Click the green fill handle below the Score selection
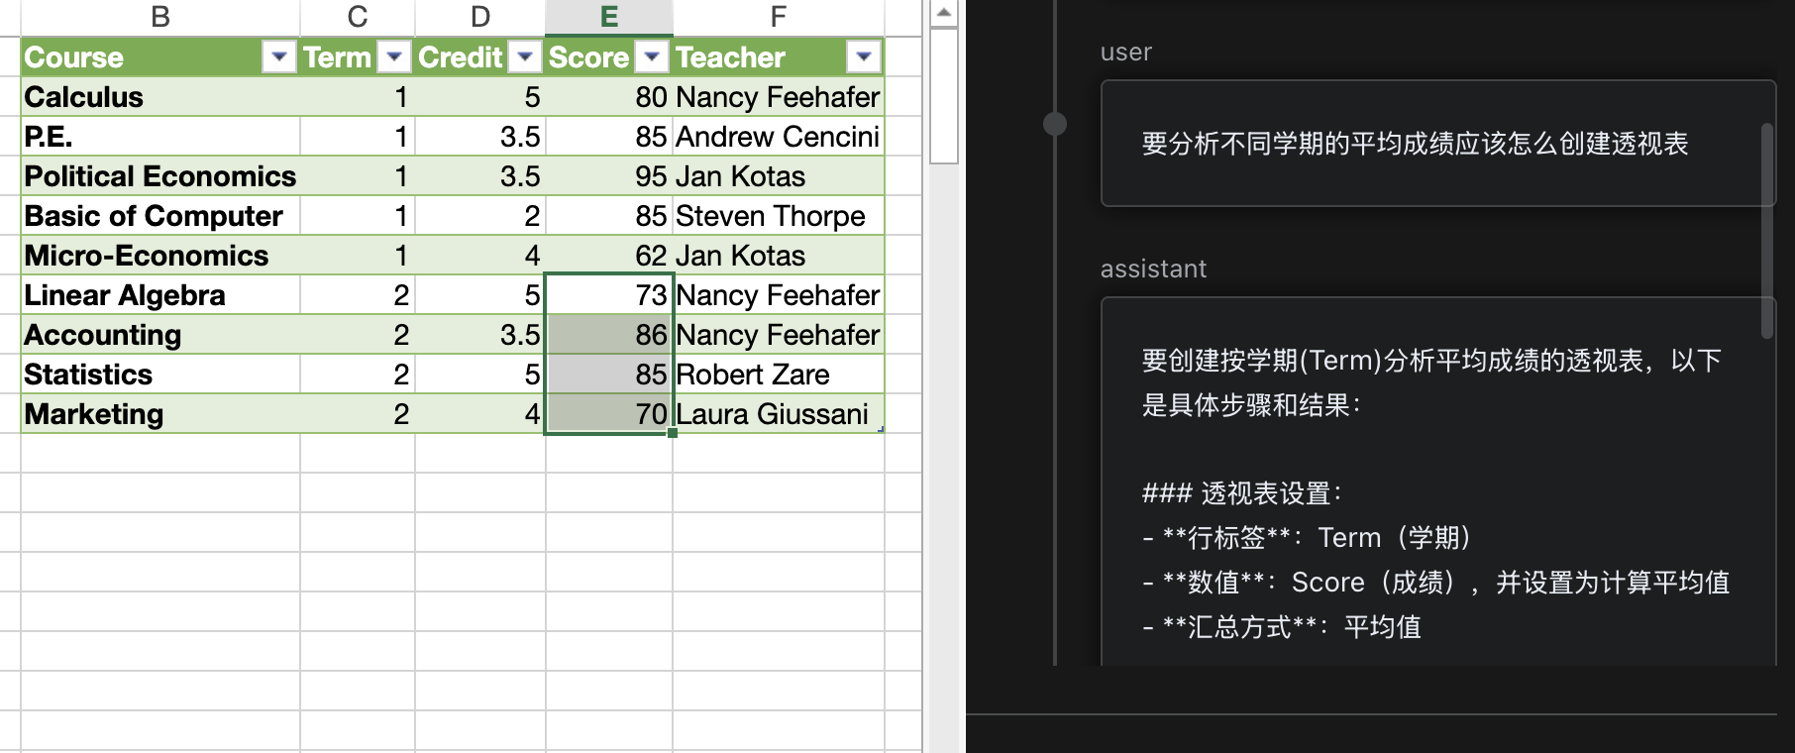Screen dimensions: 1795x753 673,433
